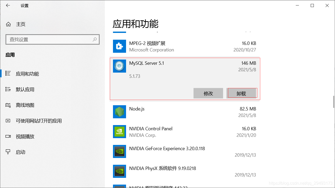Click the NVIDIA PhysX 系统软件 icon
Screen dimensions: 335x188
[120, 171]
